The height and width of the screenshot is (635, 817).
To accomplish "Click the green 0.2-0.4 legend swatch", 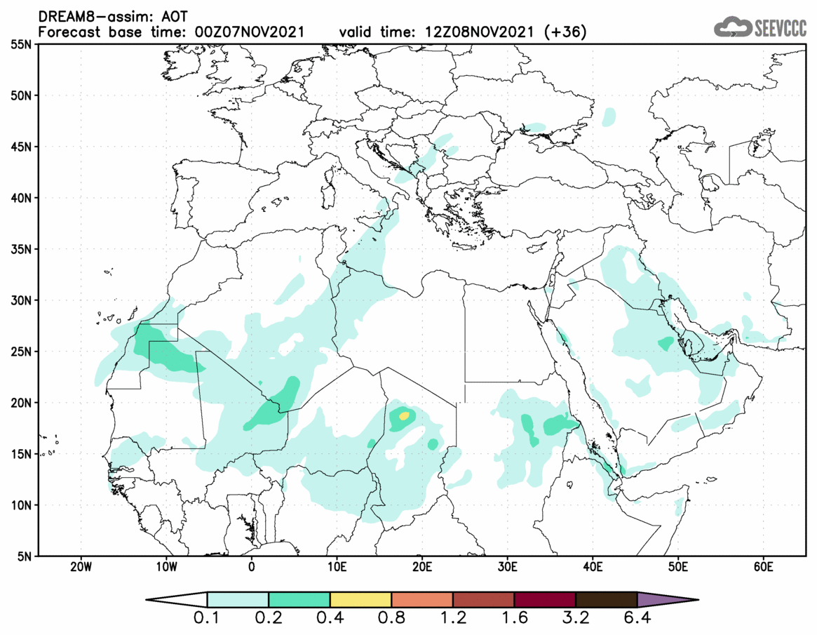I will tap(299, 599).
